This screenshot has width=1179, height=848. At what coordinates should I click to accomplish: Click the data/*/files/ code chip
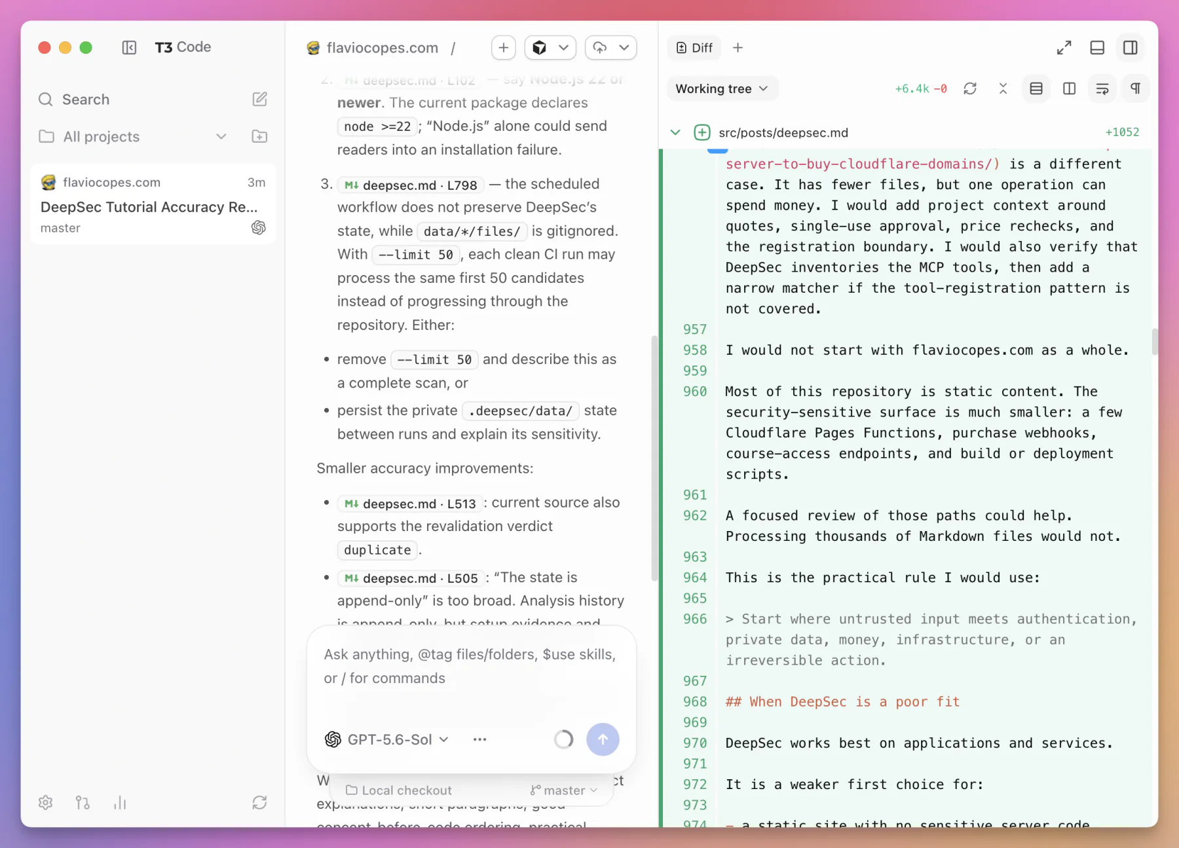pos(472,231)
